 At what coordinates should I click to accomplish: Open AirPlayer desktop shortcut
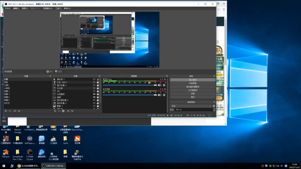pos(30,140)
